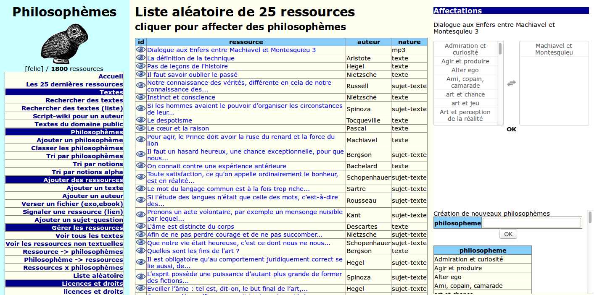Click the Machiavel author cell
This screenshot has height=295, width=597.
click(368, 140)
